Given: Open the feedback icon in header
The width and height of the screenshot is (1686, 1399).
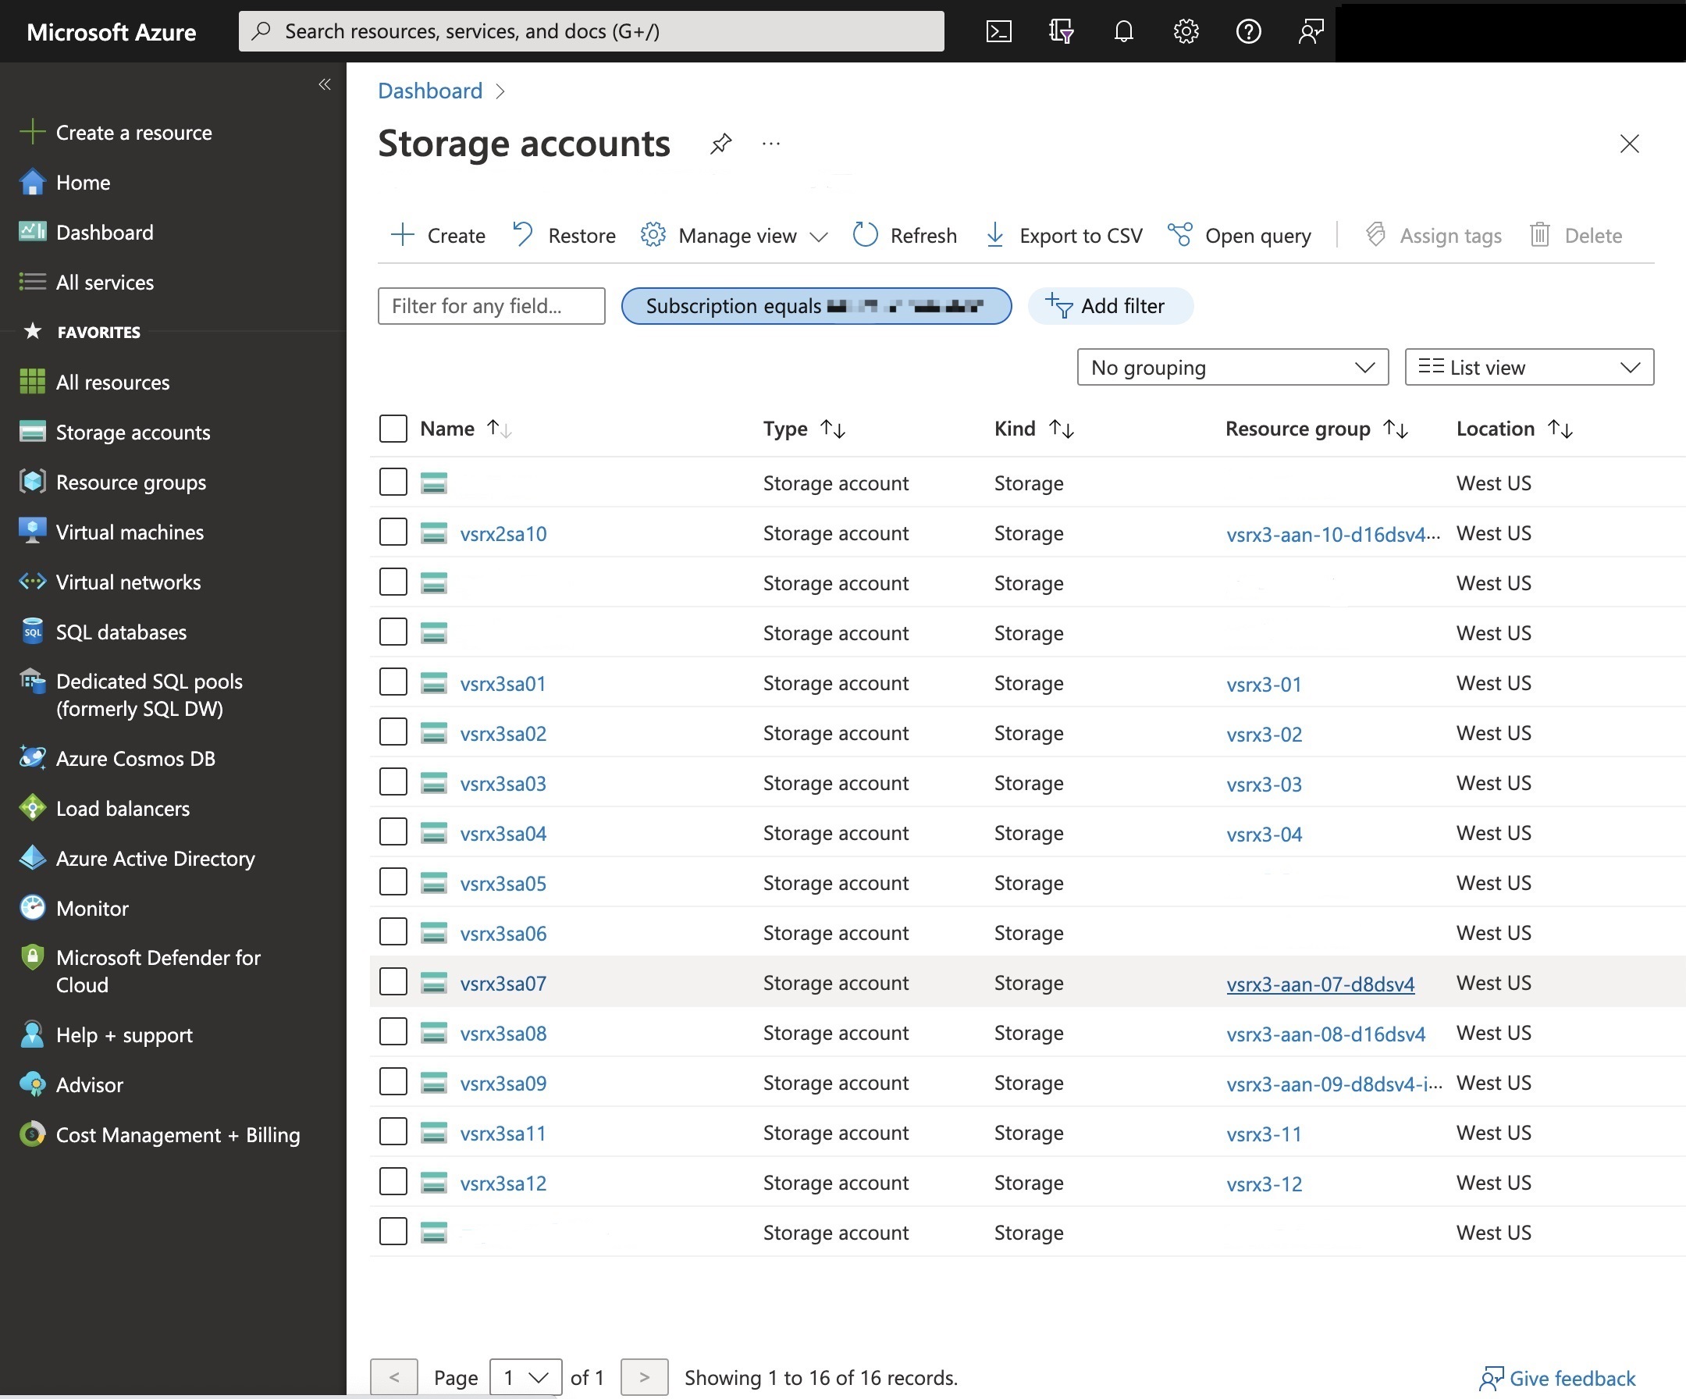Looking at the screenshot, I should 1311,31.
